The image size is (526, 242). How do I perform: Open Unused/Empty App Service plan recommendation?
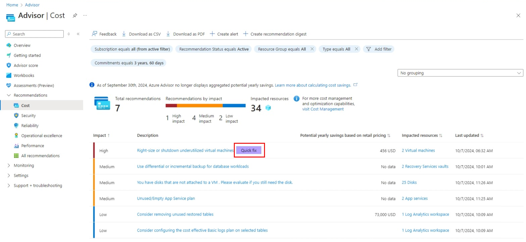click(166, 198)
